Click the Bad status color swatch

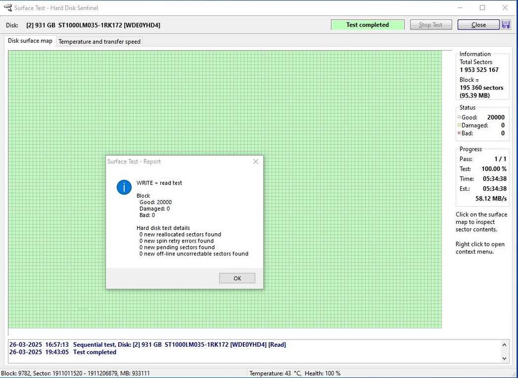[459, 133]
